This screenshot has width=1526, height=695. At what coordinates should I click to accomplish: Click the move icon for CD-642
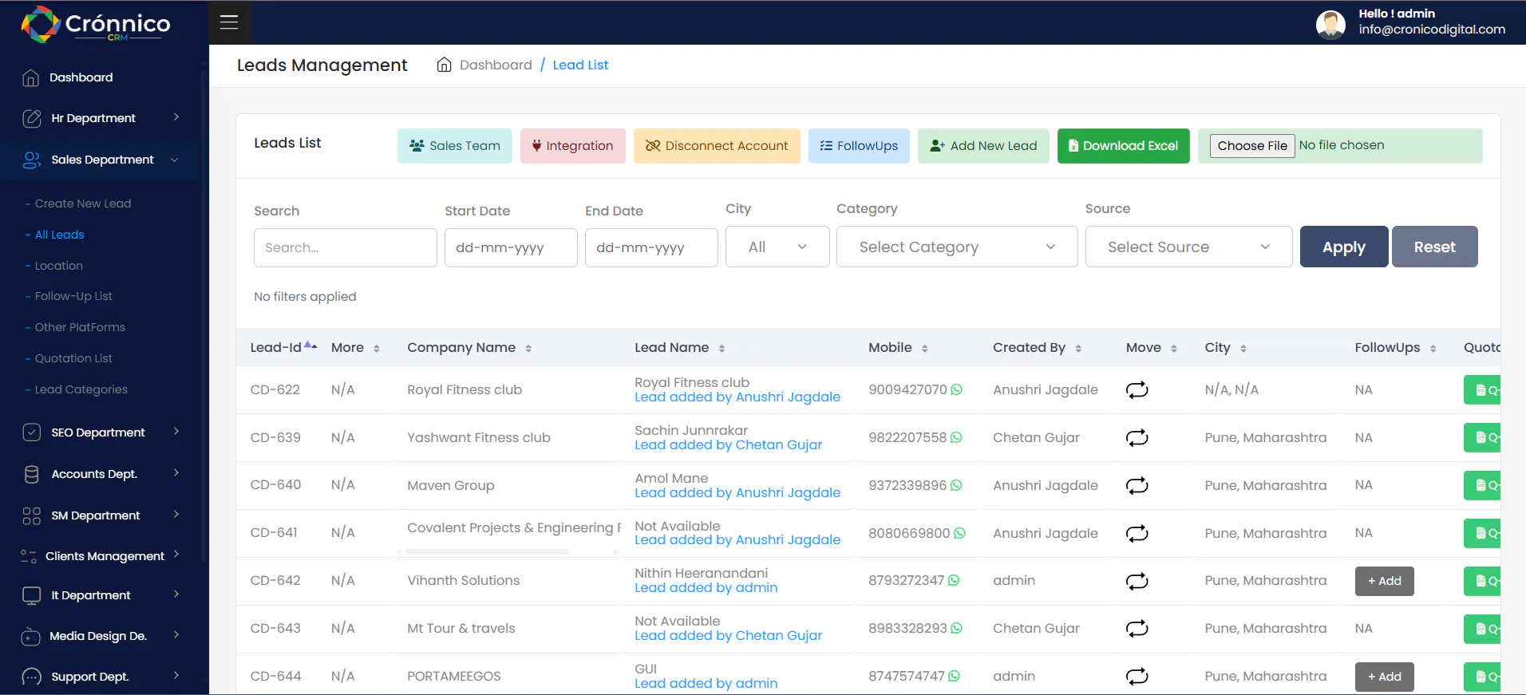(x=1137, y=581)
